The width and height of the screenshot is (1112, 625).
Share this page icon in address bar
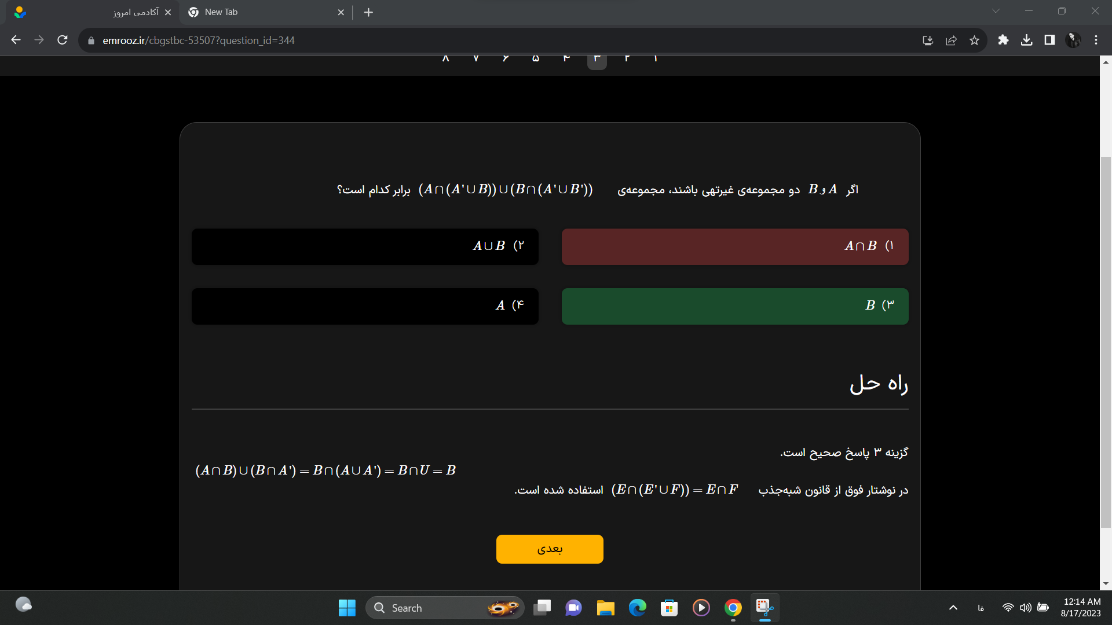[x=951, y=41]
